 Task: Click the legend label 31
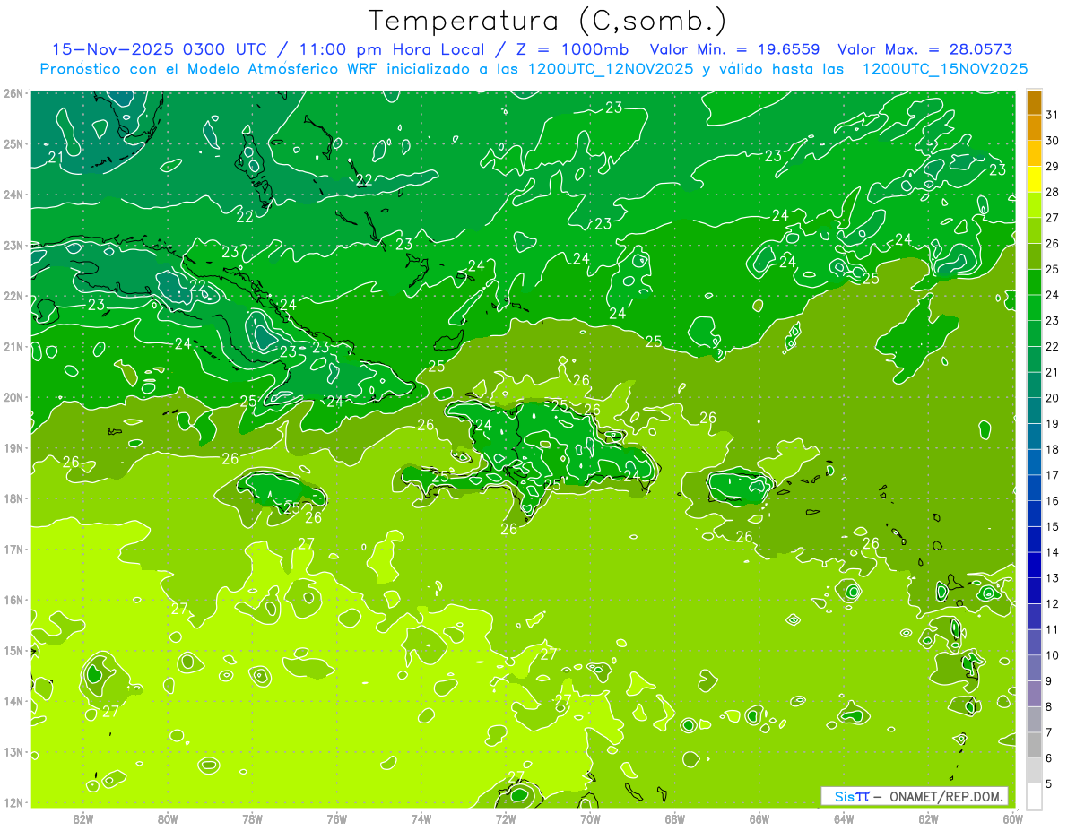[1053, 115]
